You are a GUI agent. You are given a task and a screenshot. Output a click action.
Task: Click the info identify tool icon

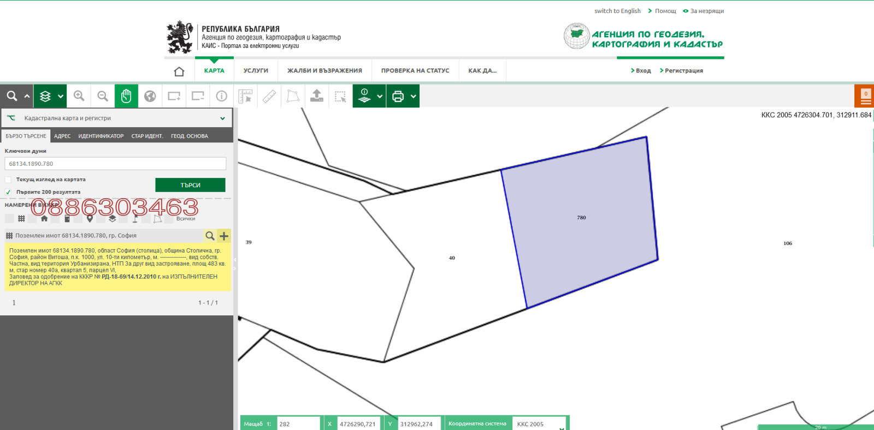coord(221,96)
